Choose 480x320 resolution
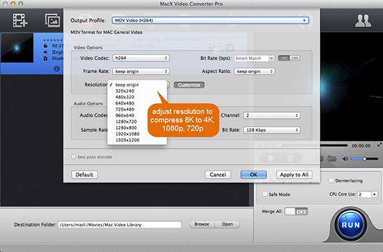 click(x=137, y=97)
